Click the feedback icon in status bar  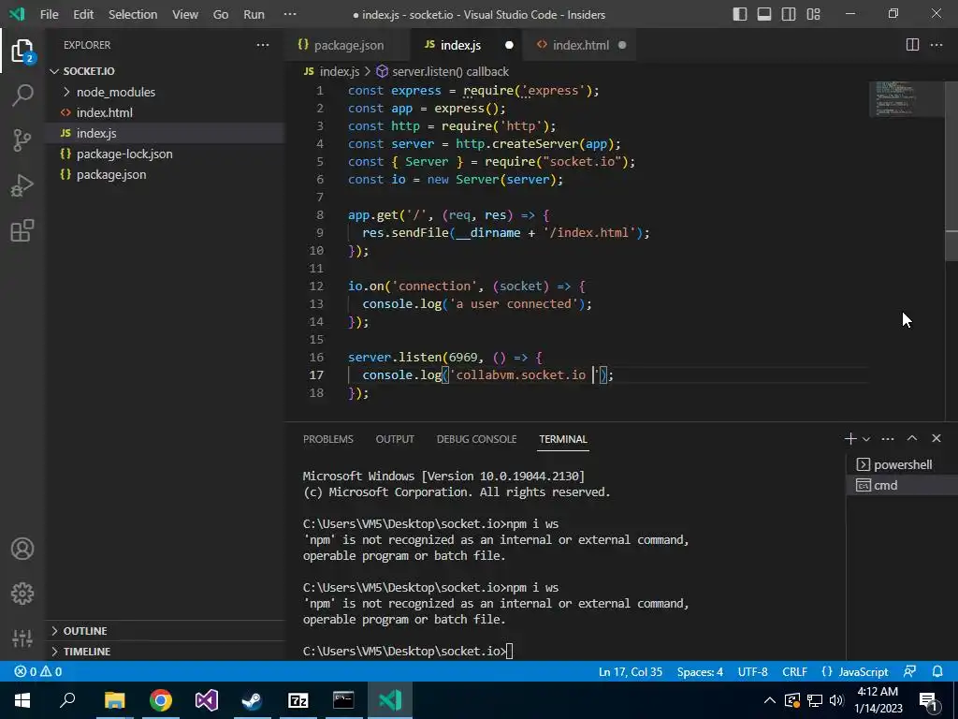pos(909,671)
